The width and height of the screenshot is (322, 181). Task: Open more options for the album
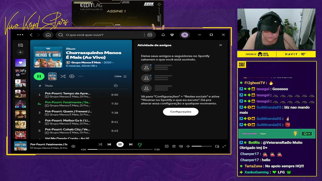click(80, 76)
